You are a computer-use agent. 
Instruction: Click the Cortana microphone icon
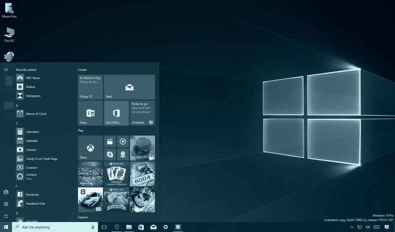tap(93, 227)
